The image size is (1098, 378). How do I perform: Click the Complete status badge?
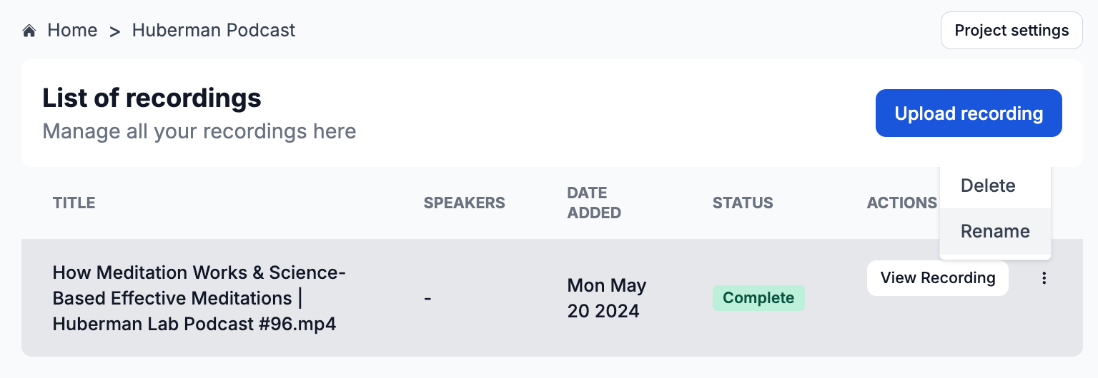coord(758,298)
